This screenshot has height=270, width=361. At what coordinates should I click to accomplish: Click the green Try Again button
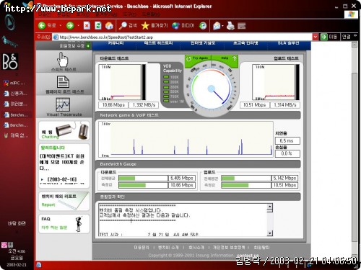198,58
